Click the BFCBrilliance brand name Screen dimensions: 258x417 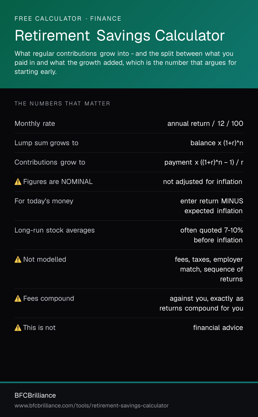coord(35,395)
